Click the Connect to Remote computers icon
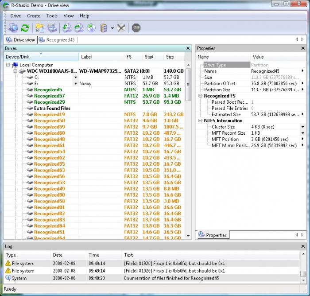The height and width of the screenshot is (296, 310). pos(13,28)
